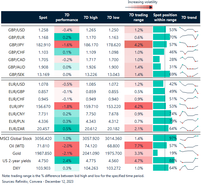
Task: Select the 'GBP/USD' row label
Action: pyautogui.click(x=17, y=30)
